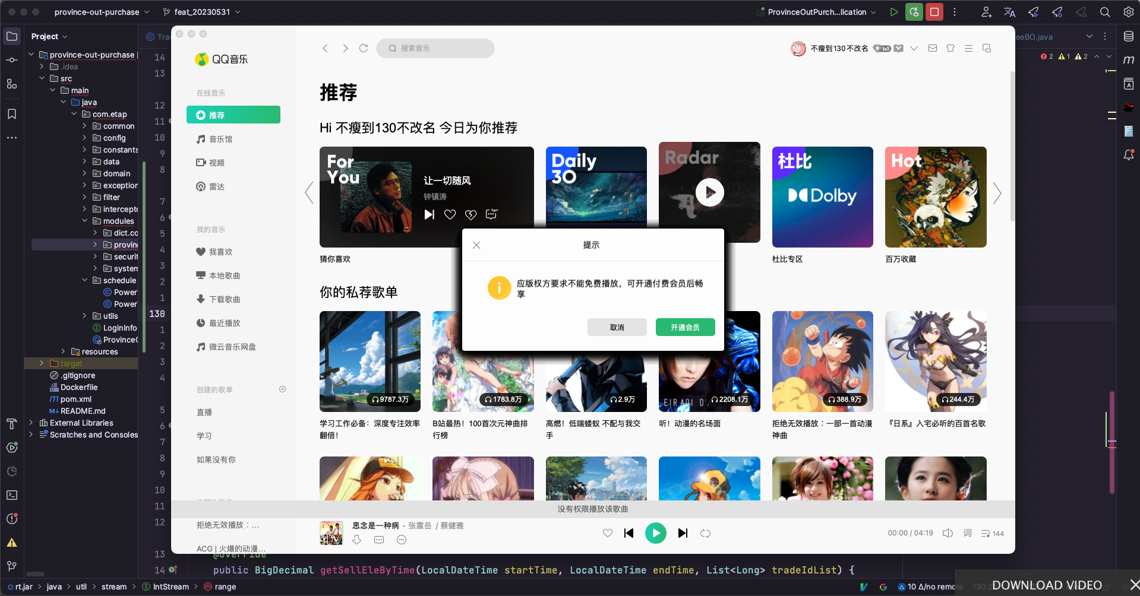Open more options for the current song

[402, 540]
